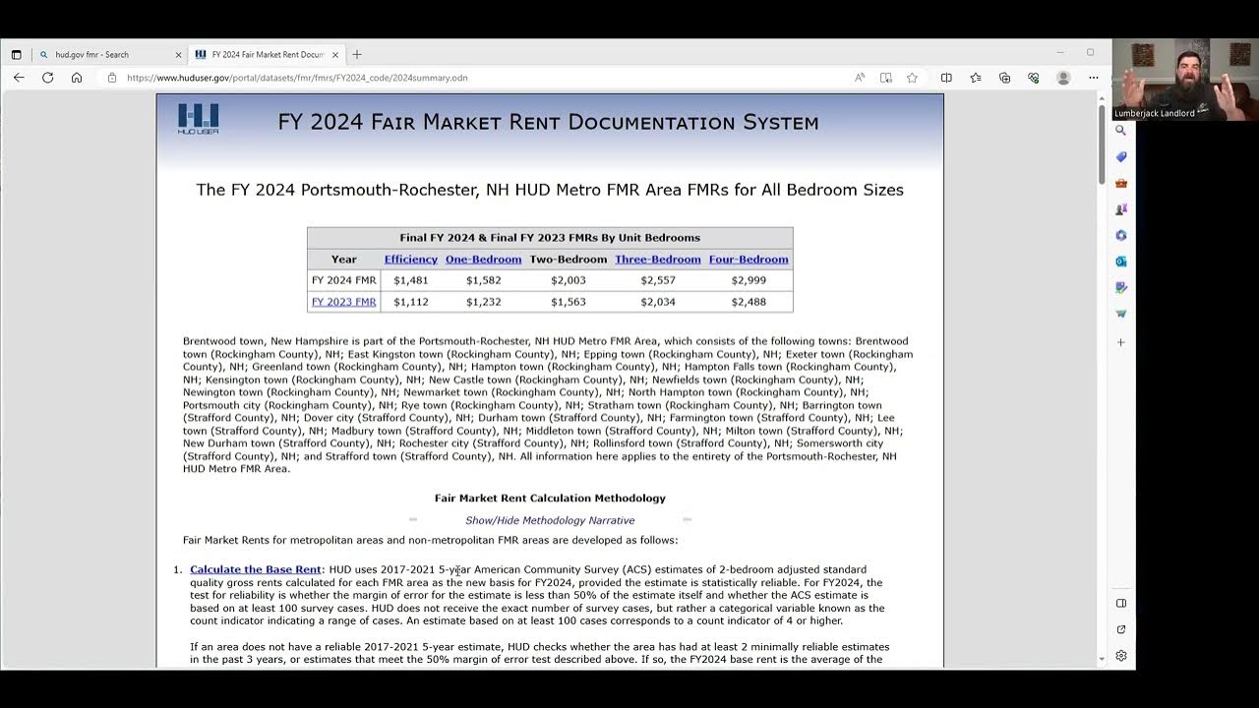The height and width of the screenshot is (708, 1259).
Task: Open sidebar Designer icon
Action: [x=1120, y=288]
